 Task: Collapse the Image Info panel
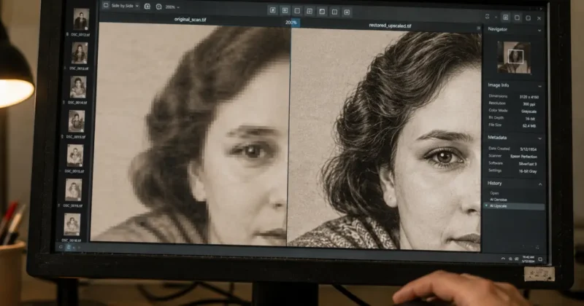tap(539, 86)
